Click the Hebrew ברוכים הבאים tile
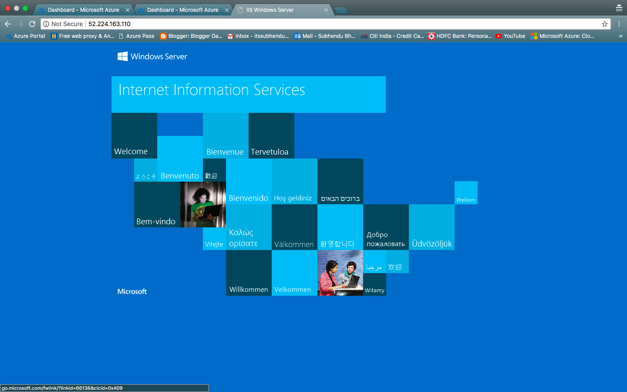 (340, 182)
